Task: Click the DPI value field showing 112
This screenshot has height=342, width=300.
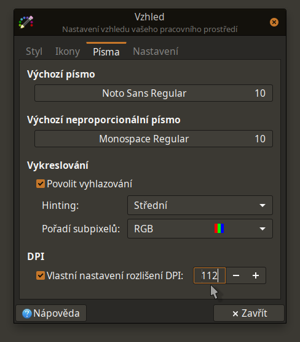Action: (x=210, y=275)
